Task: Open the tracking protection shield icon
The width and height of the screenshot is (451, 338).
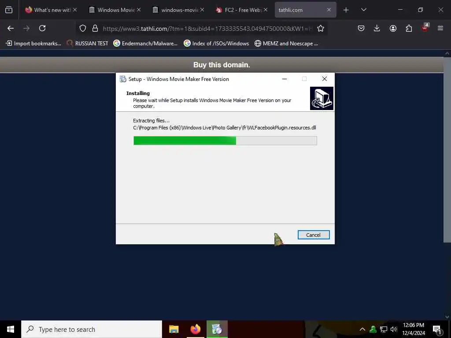Action: [83, 28]
